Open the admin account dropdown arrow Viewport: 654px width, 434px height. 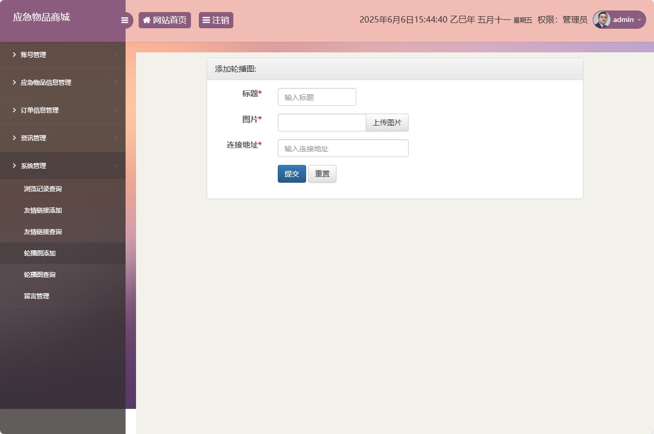click(x=639, y=21)
